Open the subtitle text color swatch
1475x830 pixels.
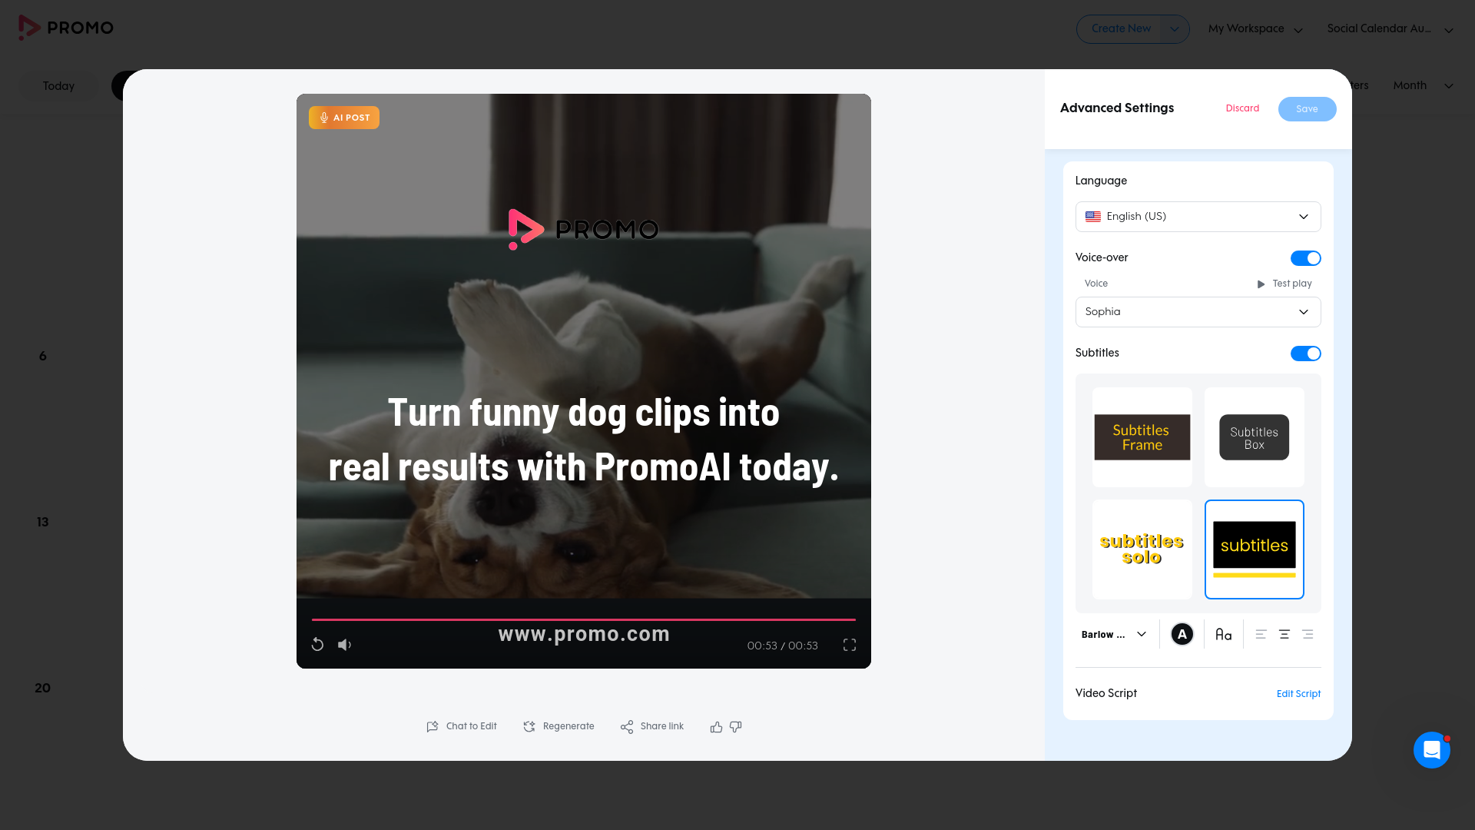point(1182,634)
